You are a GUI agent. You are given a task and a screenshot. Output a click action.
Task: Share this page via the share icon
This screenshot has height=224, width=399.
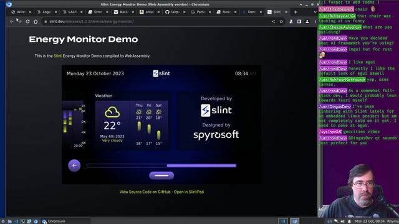(273, 22)
